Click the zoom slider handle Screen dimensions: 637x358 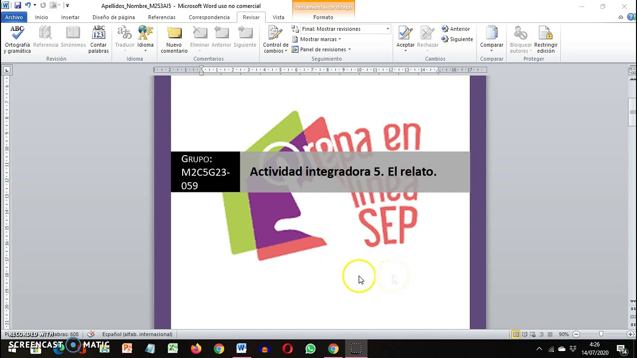(x=601, y=334)
